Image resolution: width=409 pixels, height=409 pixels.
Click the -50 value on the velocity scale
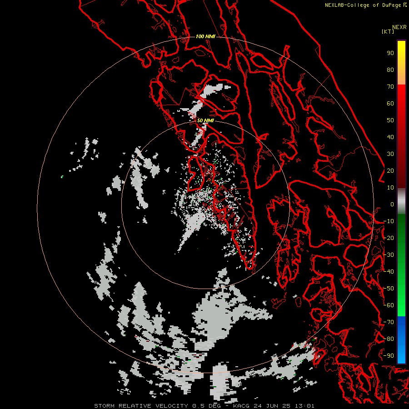click(389, 289)
